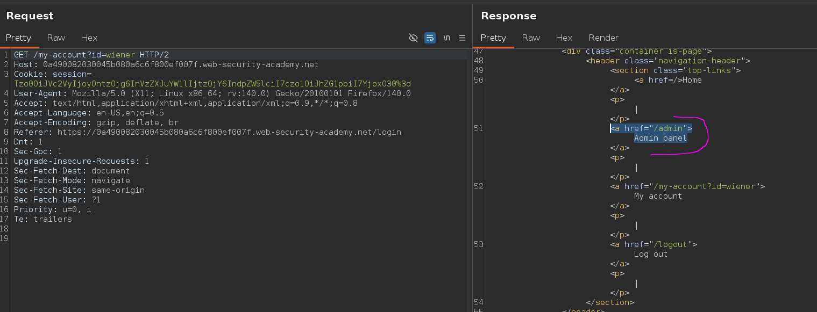The width and height of the screenshot is (817, 312).
Task: Click the Request panel title
Action: click(x=30, y=16)
